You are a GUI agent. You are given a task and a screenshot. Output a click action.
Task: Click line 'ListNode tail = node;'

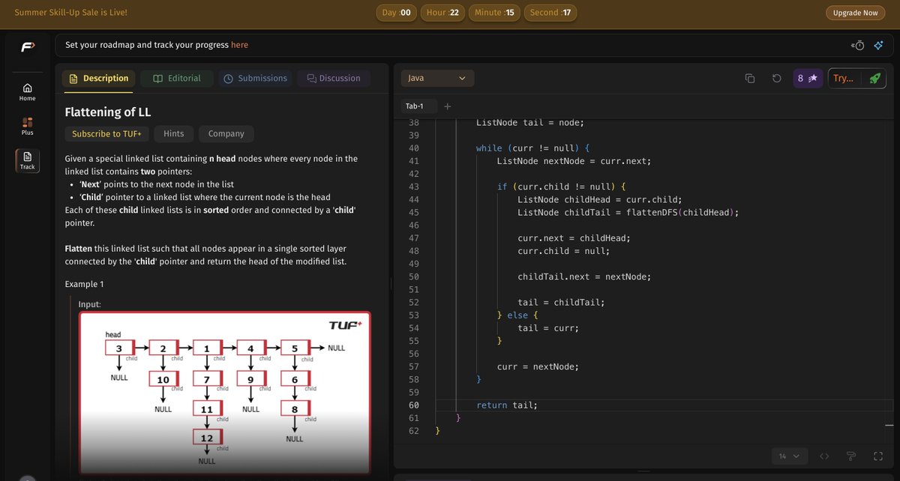(x=529, y=123)
